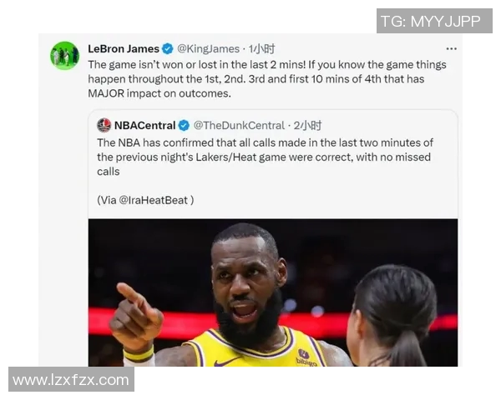The height and width of the screenshot is (400, 501).
Task: Open the quoted tweet's Lakers photo
Action: [x=273, y=292]
